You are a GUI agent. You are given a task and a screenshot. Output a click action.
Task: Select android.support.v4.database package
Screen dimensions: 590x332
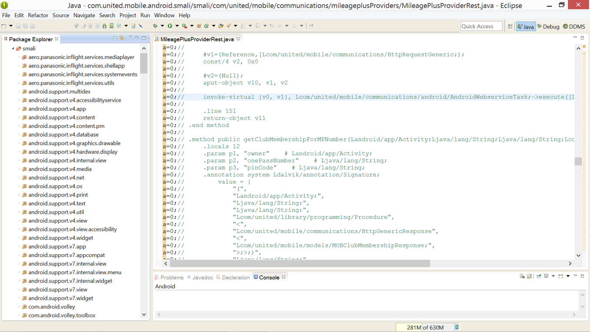(63, 135)
